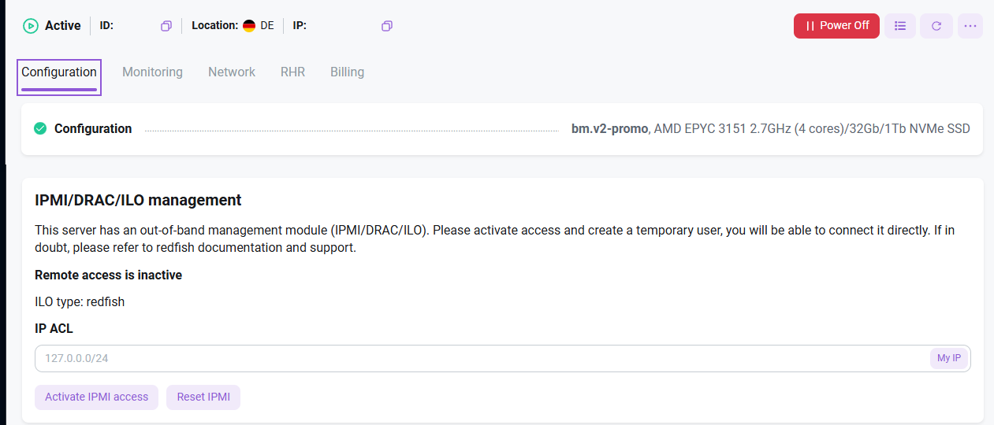Image resolution: width=994 pixels, height=425 pixels.
Task: Power off the server
Action: 836,26
